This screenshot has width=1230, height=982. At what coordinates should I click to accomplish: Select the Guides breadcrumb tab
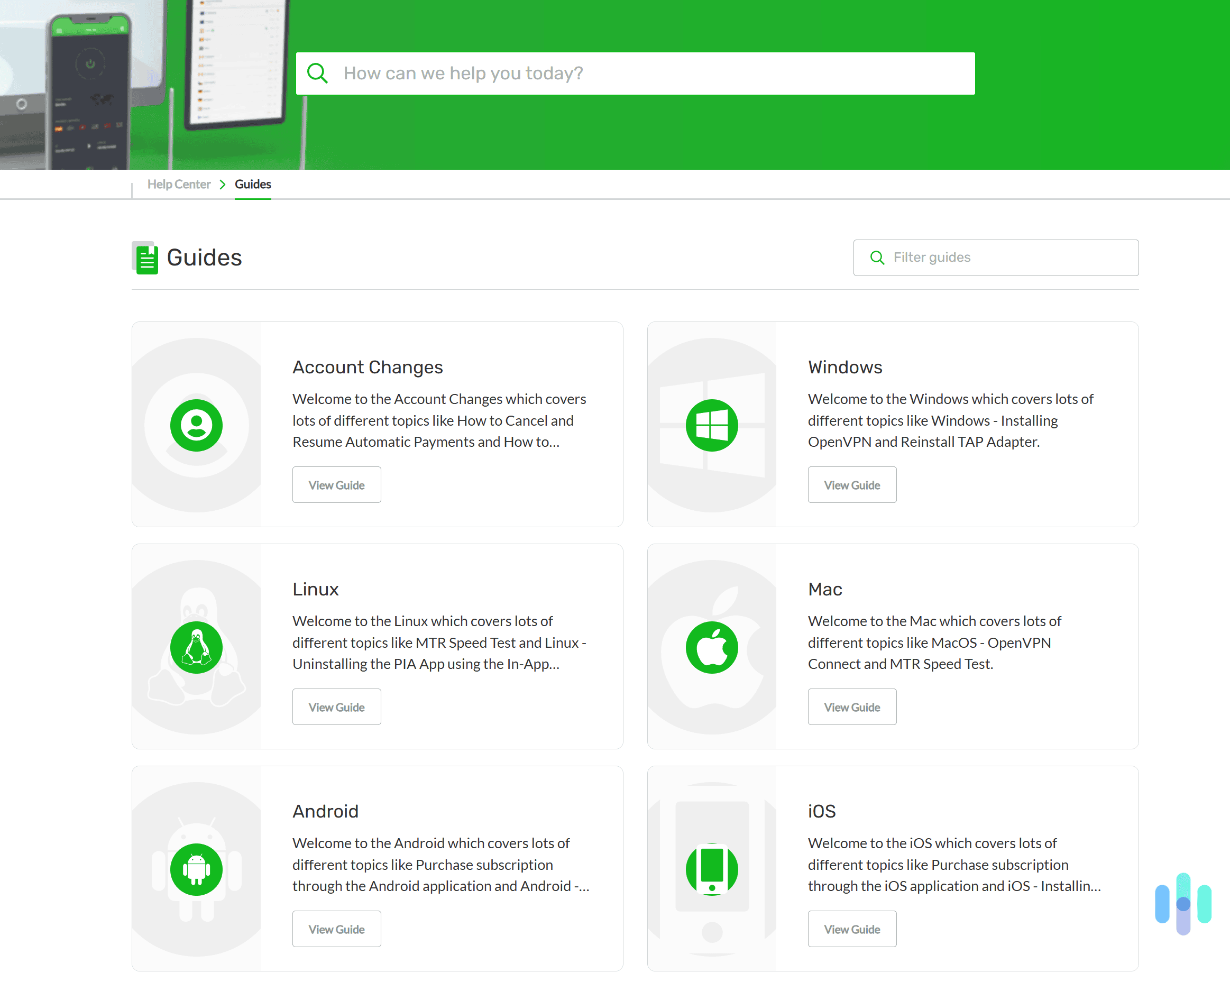253,183
